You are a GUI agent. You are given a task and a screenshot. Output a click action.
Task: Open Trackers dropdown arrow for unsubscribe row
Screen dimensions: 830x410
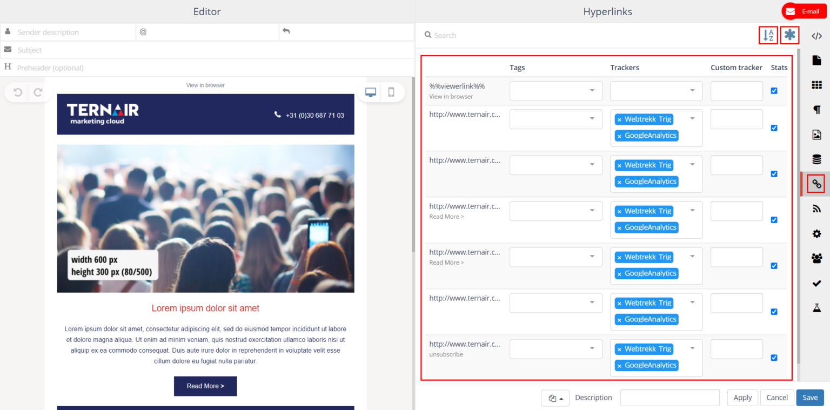tap(692, 348)
